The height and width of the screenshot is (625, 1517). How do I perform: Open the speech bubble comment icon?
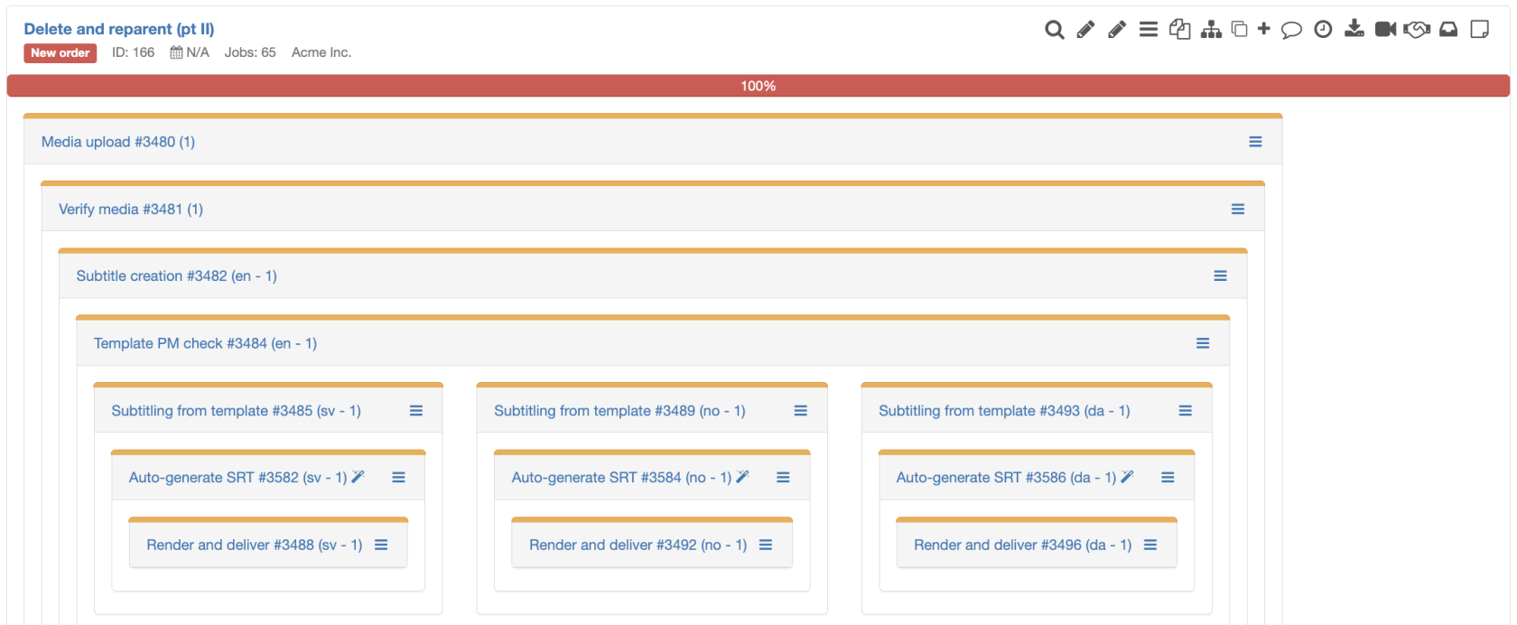point(1292,30)
